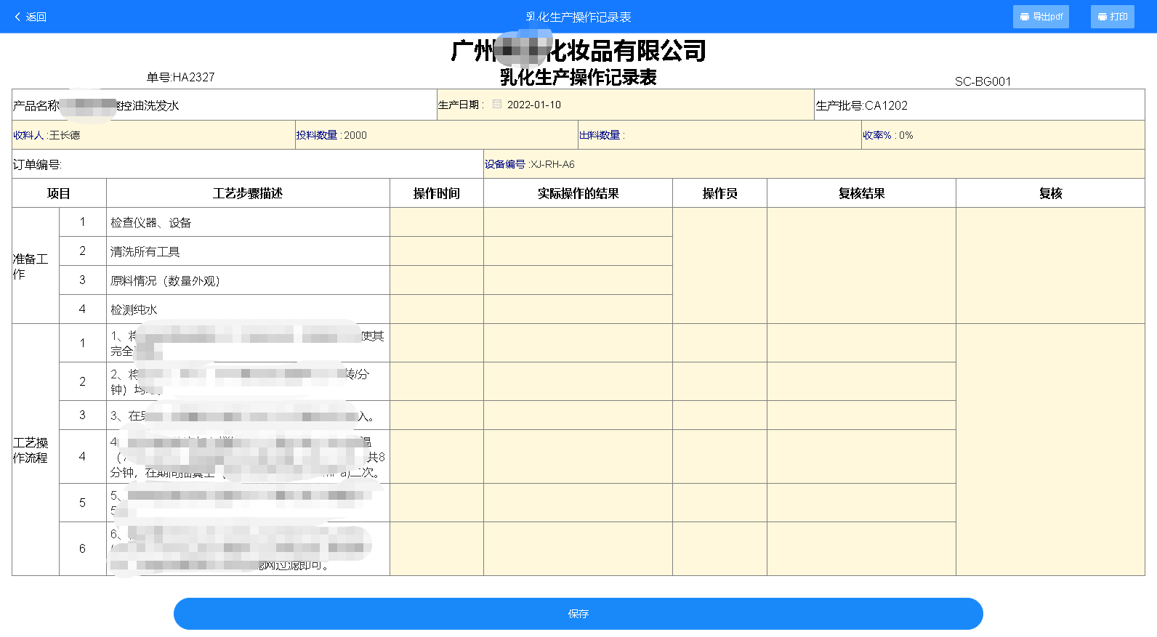1157x637 pixels.
Task: Click the back arrow icon labeled 返回
Action: [18, 17]
